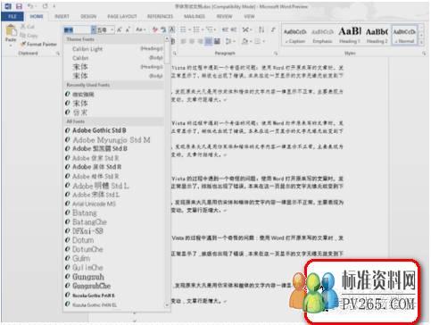Apply the Emphasis style

(x=322, y=36)
